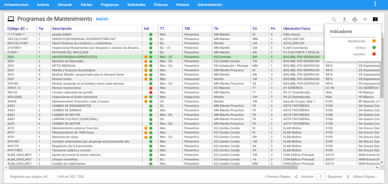388x184 pixels.
Task: Click the orange dot on Mantenimiento de 1000 horas row
Action: (x=146, y=133)
